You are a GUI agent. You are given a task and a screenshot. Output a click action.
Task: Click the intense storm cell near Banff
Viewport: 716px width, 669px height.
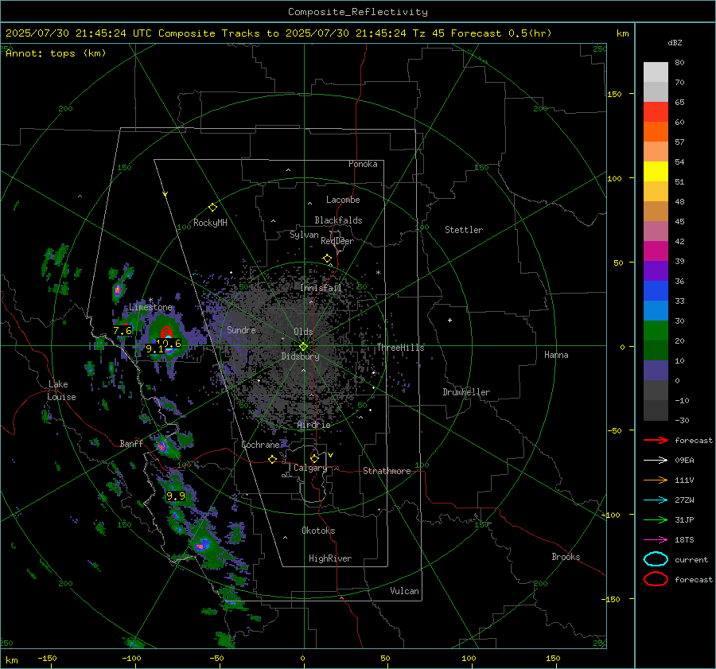(162, 446)
